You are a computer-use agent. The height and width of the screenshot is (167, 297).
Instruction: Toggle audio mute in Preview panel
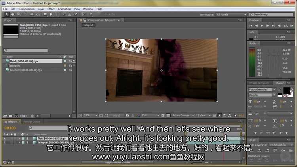point(280,26)
